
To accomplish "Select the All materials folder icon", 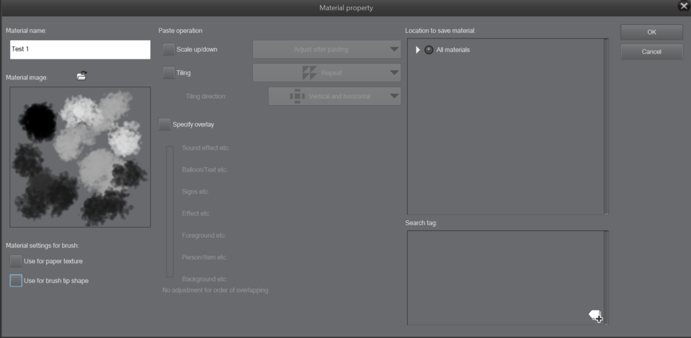I will pyautogui.click(x=429, y=50).
